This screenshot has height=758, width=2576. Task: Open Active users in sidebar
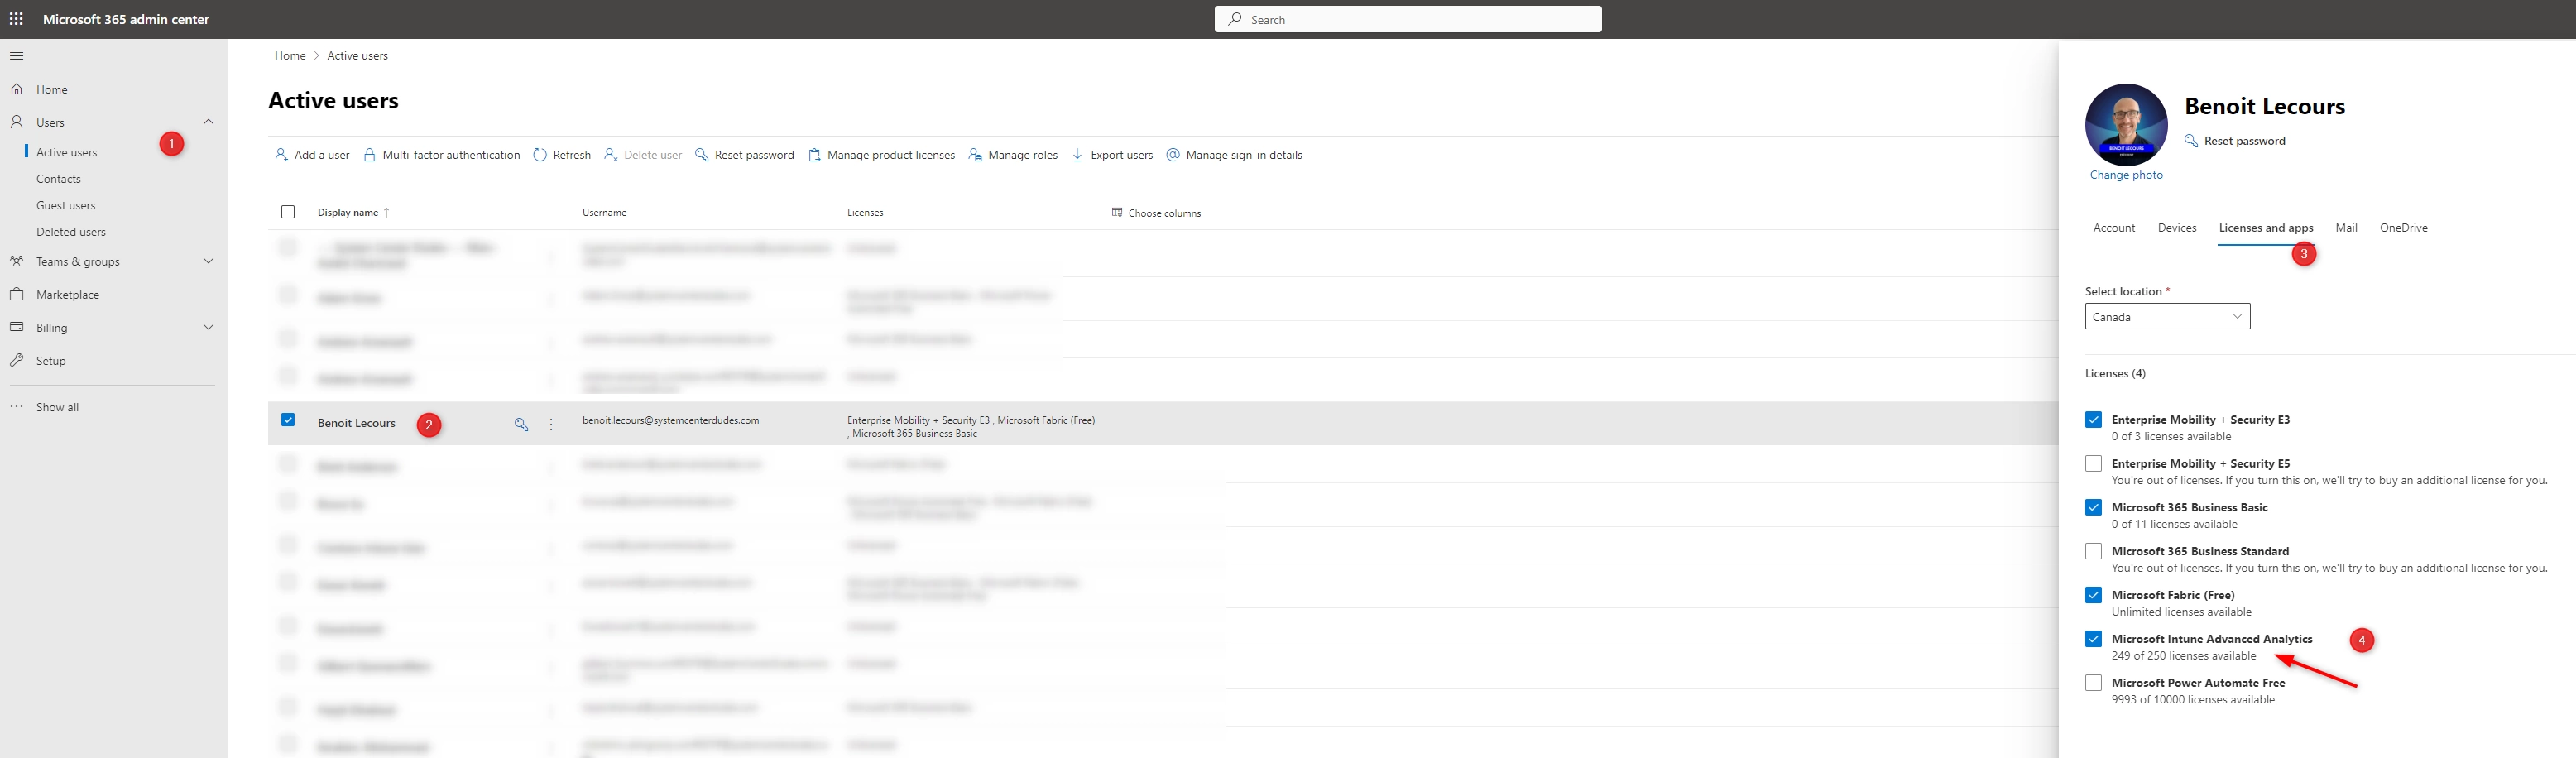pyautogui.click(x=67, y=152)
